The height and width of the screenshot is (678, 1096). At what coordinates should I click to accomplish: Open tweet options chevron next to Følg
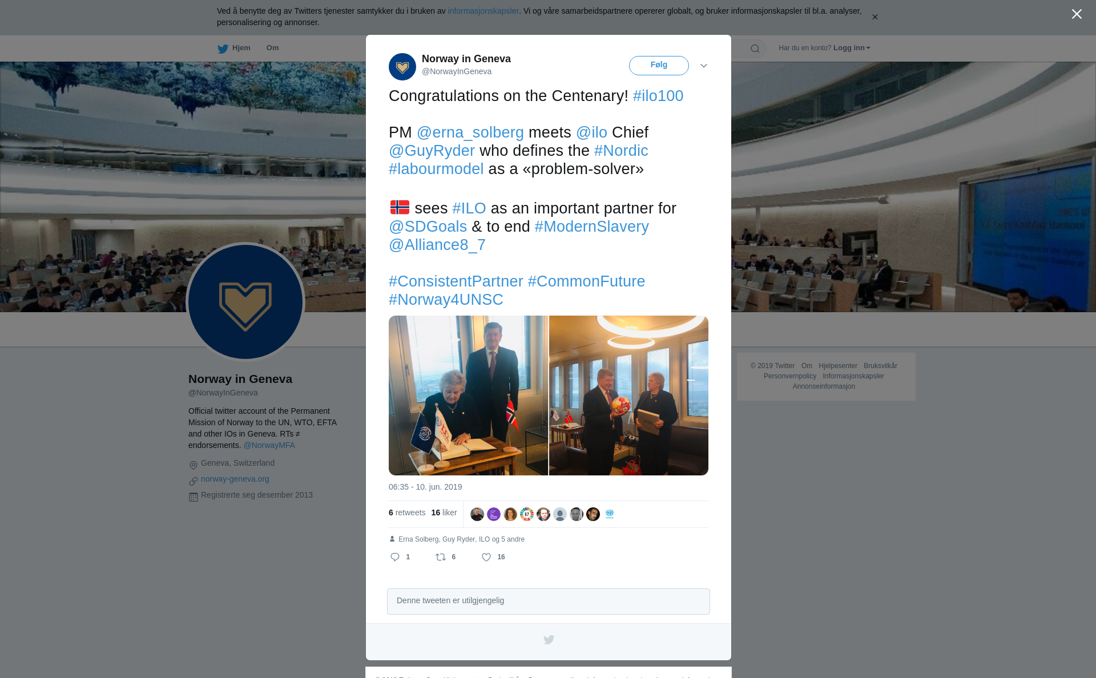pos(704,66)
